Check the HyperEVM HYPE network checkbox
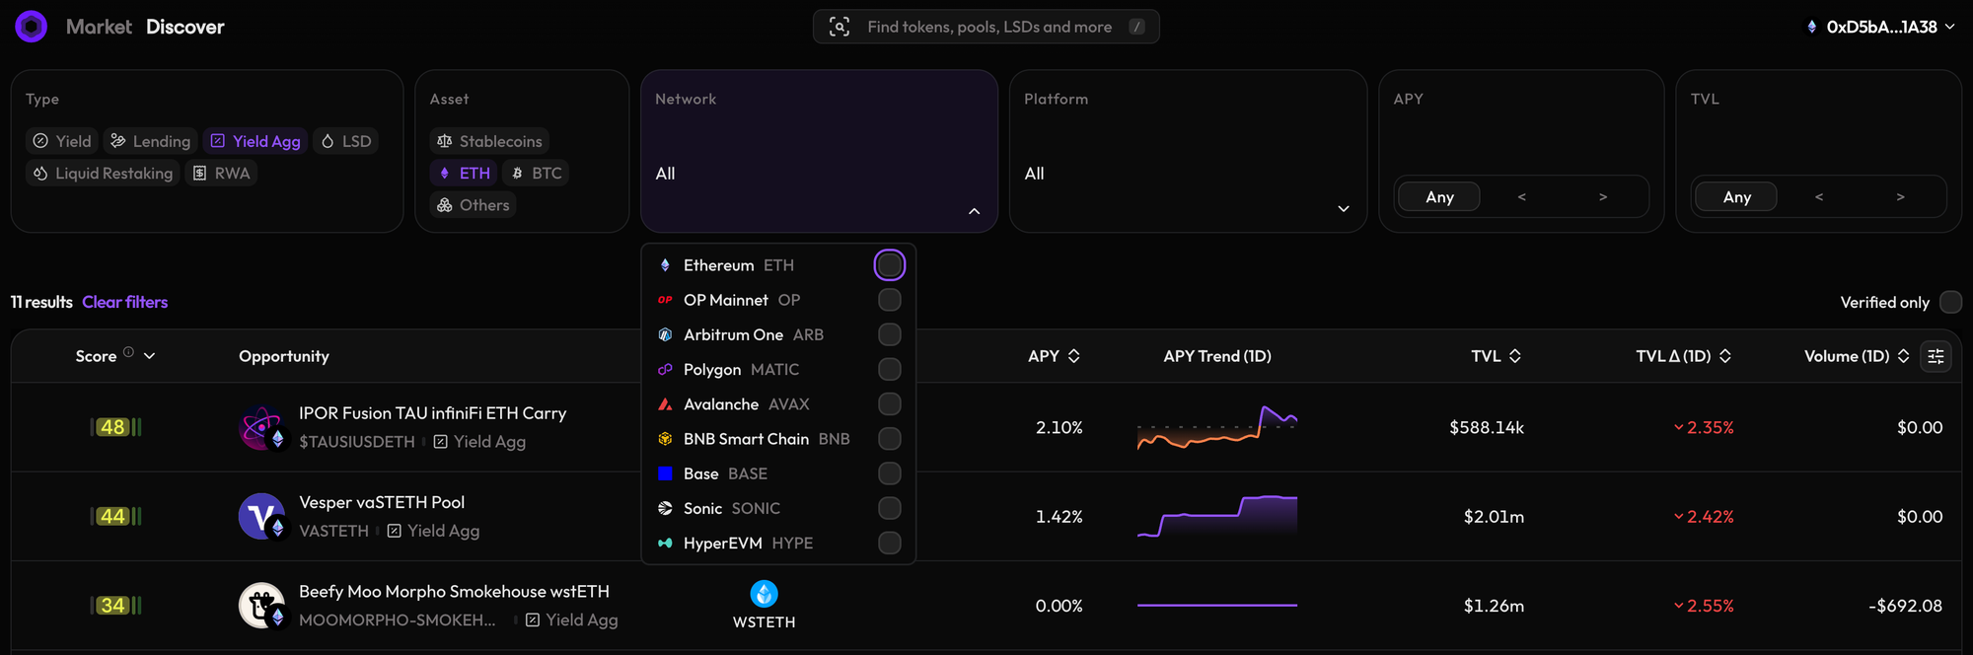 coord(889,544)
